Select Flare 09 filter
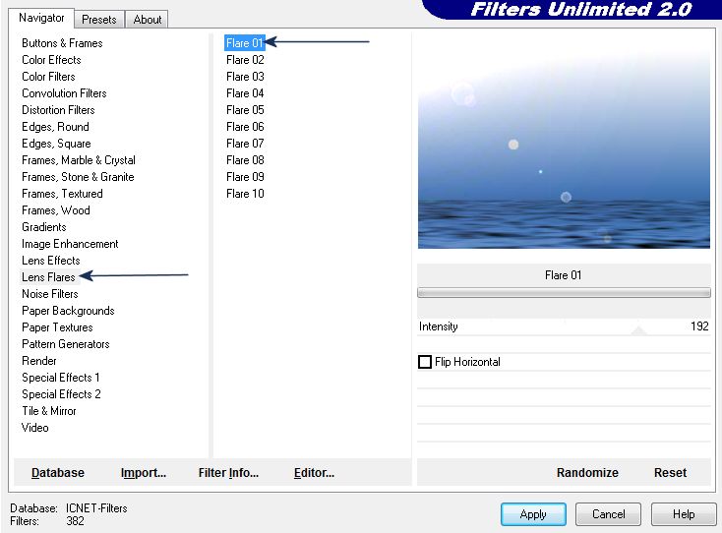Screen dimensions: 722x533 coord(245,177)
